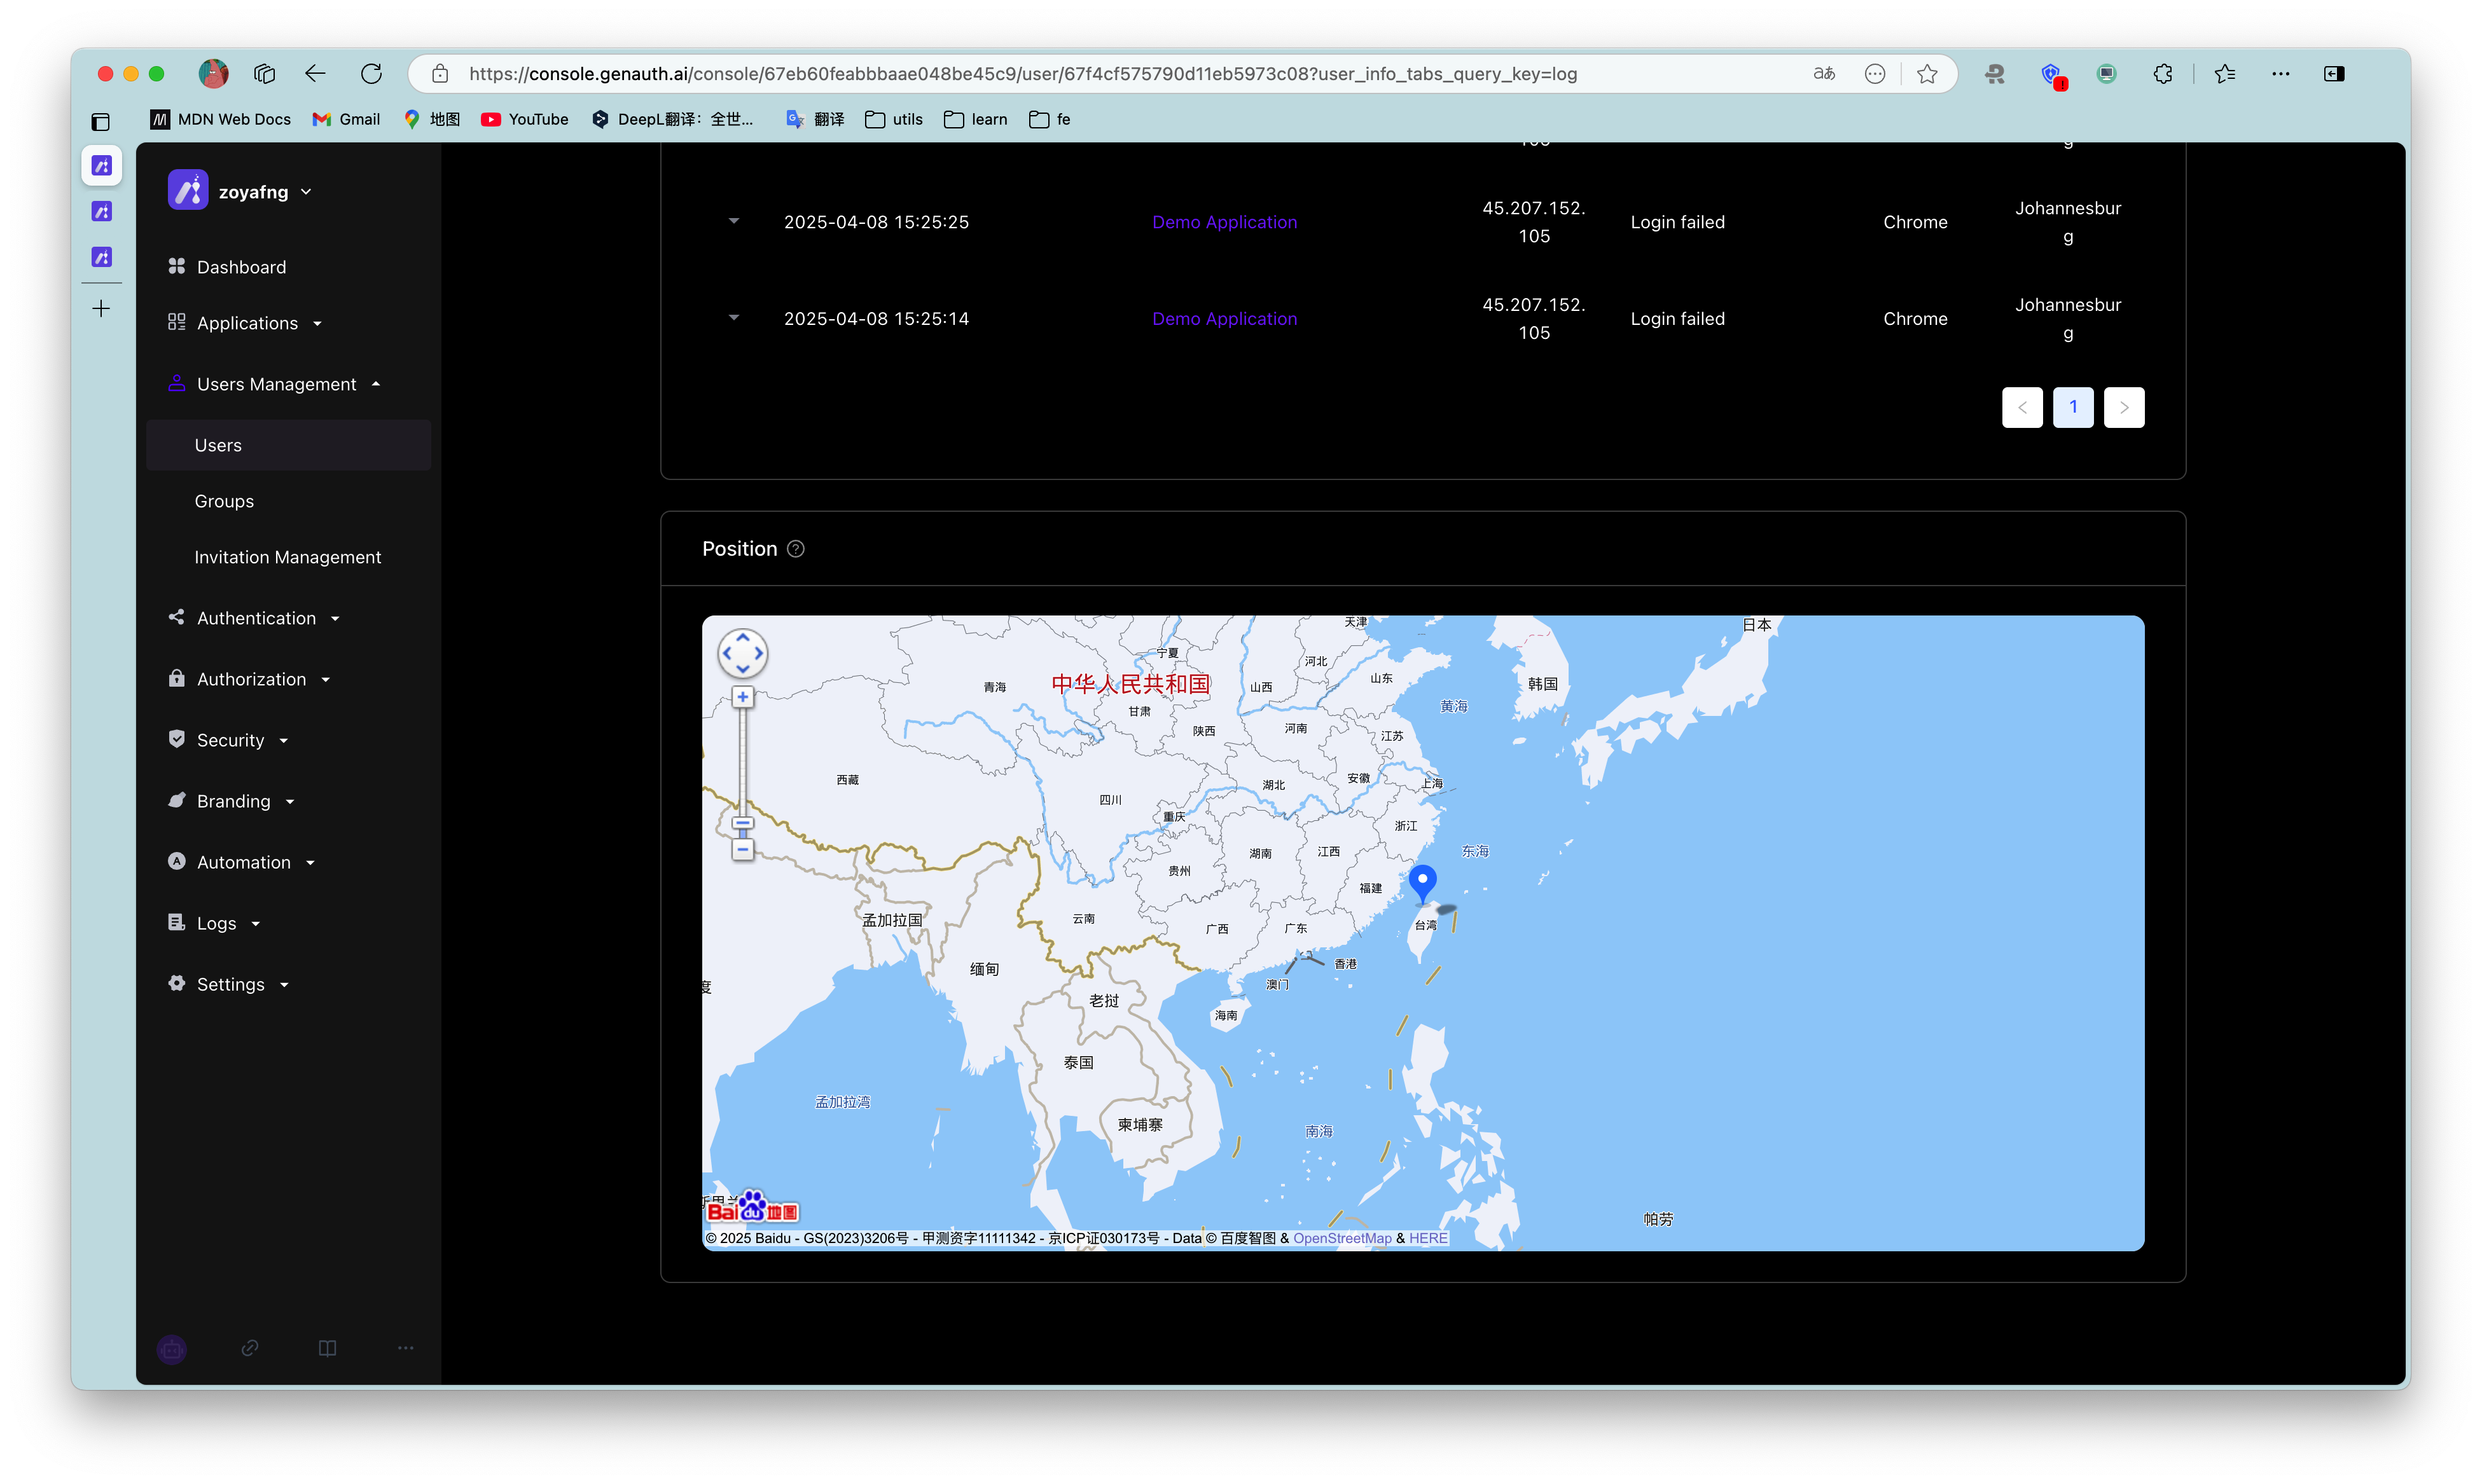The image size is (2482, 1484).
Task: Click the browser back arrow
Action: click(315, 73)
